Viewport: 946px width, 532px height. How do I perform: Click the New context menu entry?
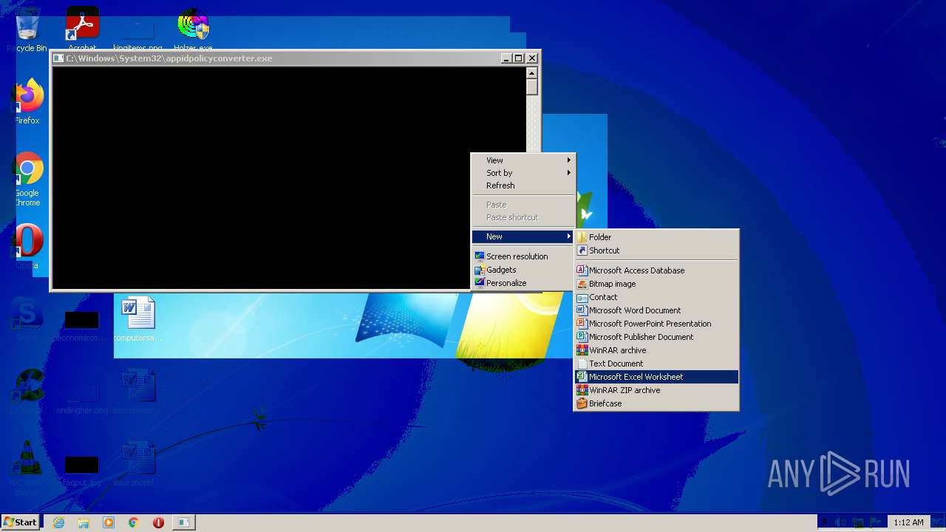[523, 236]
